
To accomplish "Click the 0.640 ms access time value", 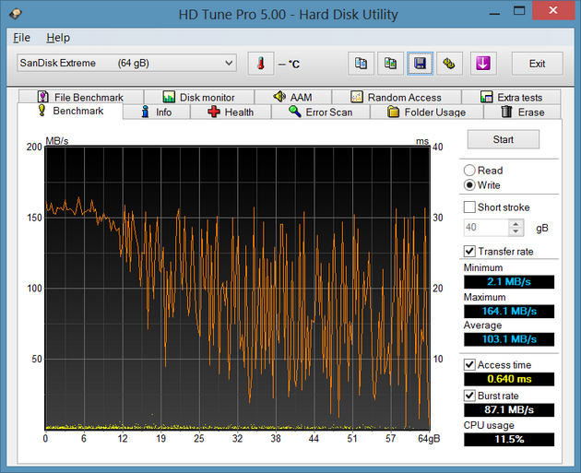I will pos(509,379).
